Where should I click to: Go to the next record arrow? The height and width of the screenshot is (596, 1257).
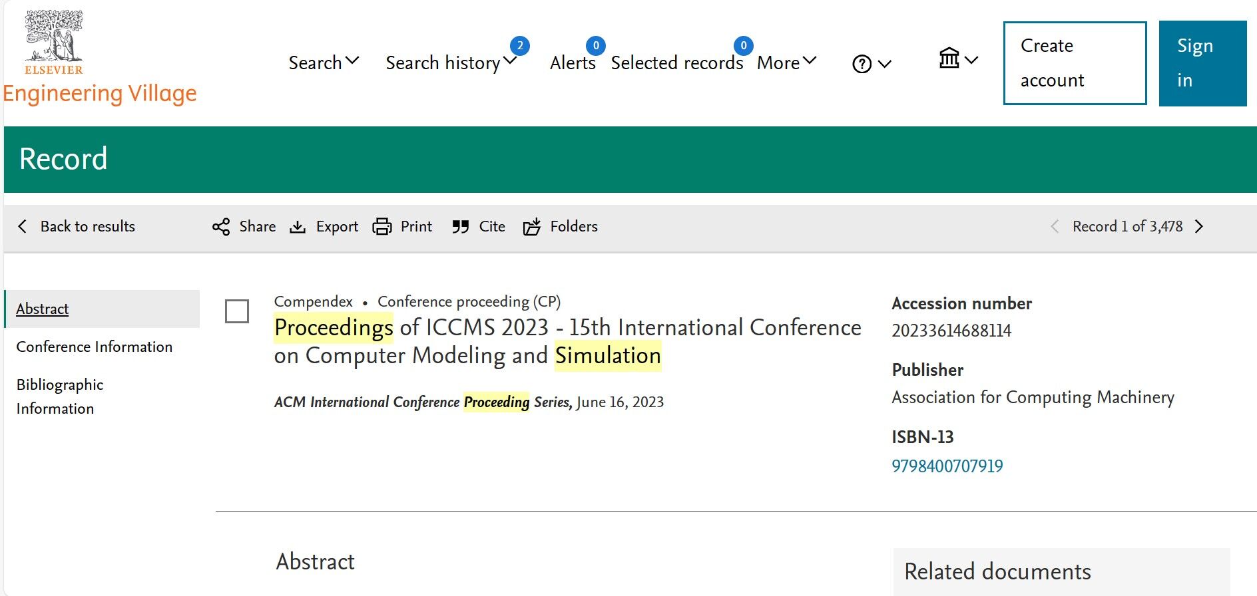1199,226
